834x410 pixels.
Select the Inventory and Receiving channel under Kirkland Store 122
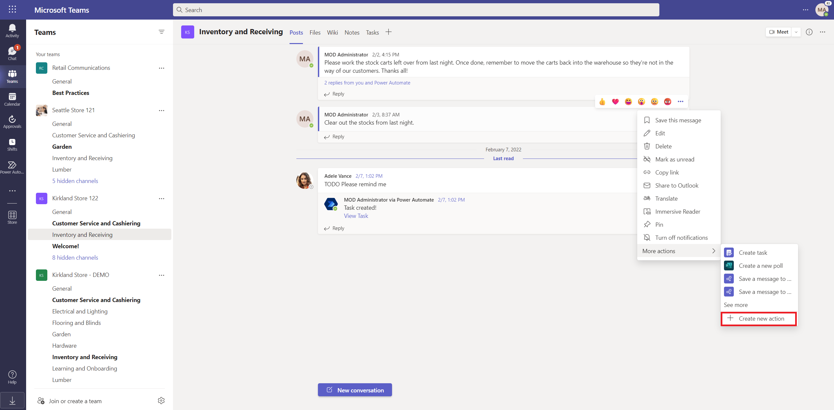point(82,234)
